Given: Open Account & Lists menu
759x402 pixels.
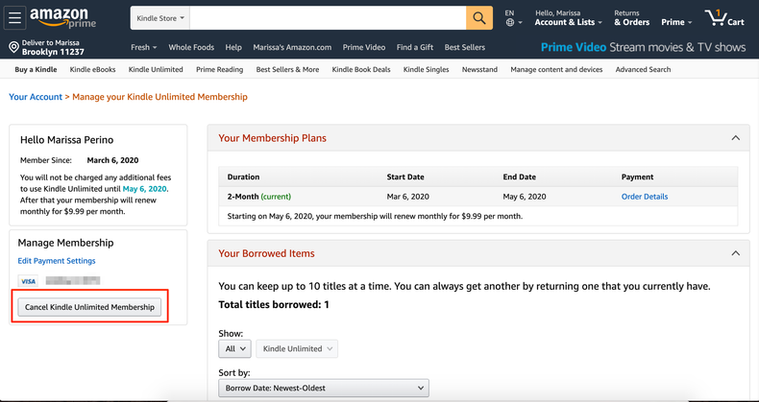Looking at the screenshot, I should coord(569,18).
